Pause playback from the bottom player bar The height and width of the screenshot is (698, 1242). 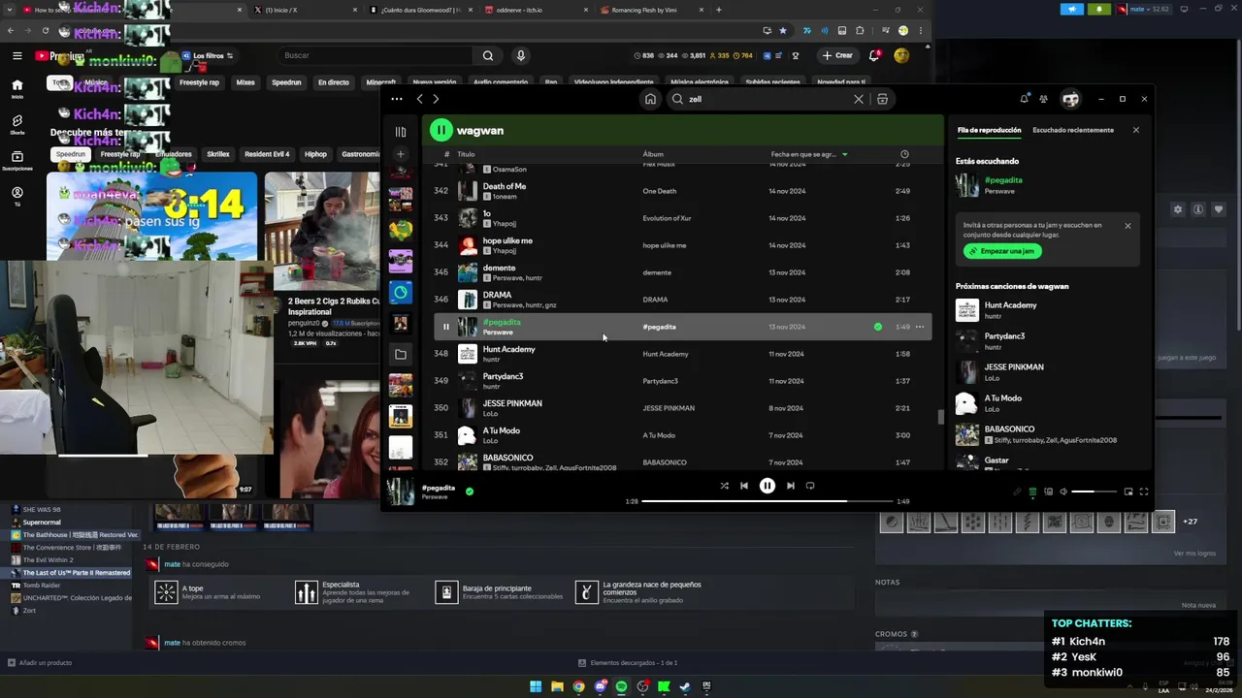[767, 486]
